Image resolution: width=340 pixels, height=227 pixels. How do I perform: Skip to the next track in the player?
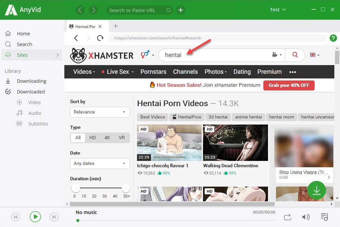54,217
